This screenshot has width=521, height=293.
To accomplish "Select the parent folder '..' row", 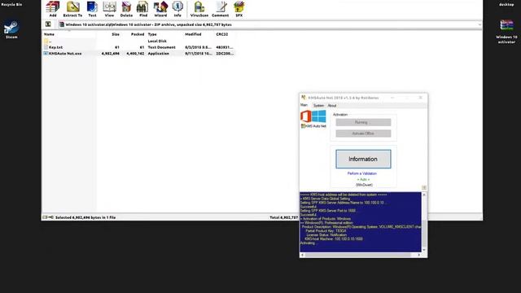I will (139, 42).
